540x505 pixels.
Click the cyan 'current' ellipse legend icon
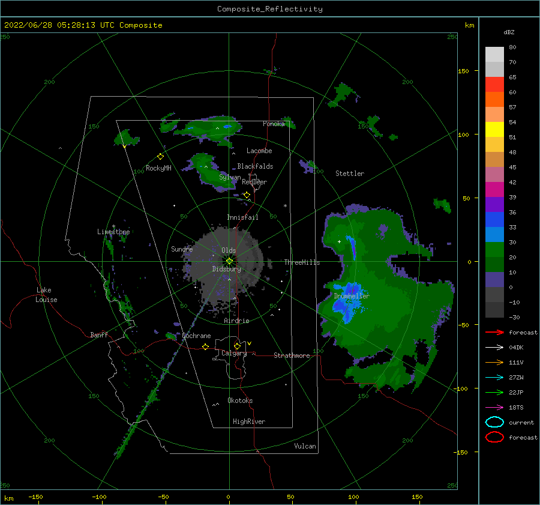pyautogui.click(x=494, y=422)
